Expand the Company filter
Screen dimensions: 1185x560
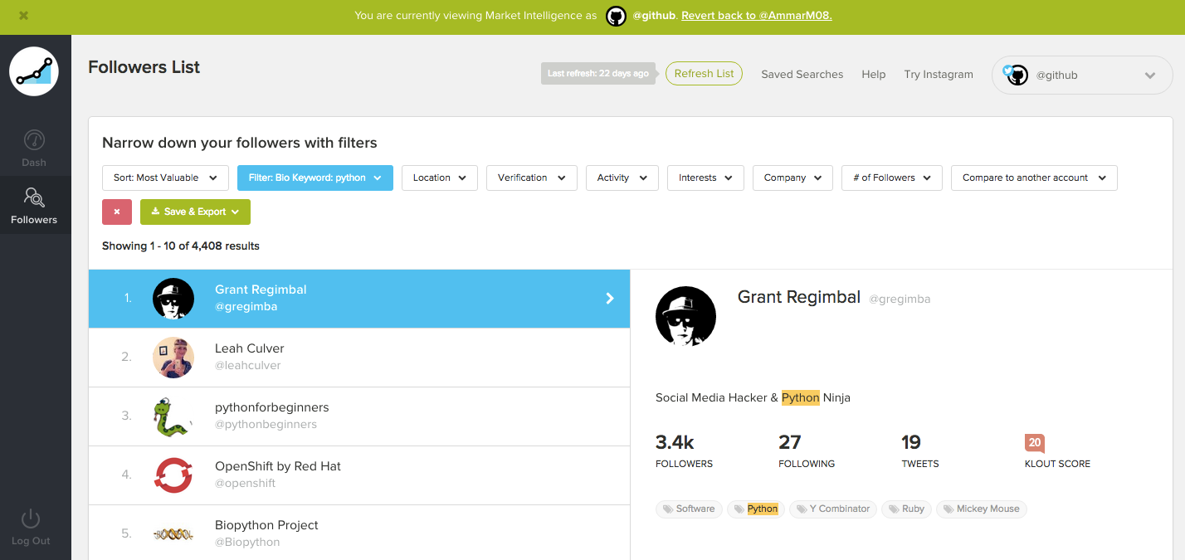[792, 178]
